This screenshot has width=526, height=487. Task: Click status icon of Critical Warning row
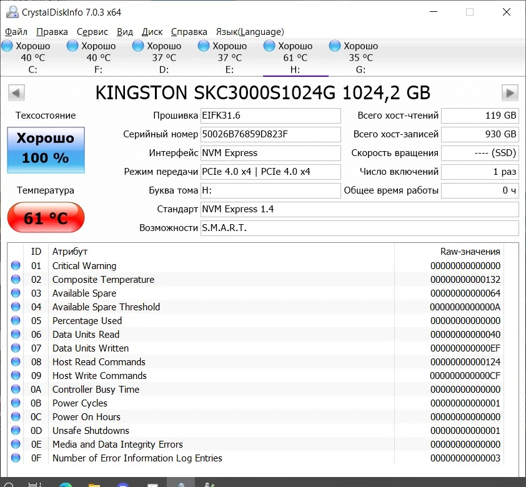point(16,265)
